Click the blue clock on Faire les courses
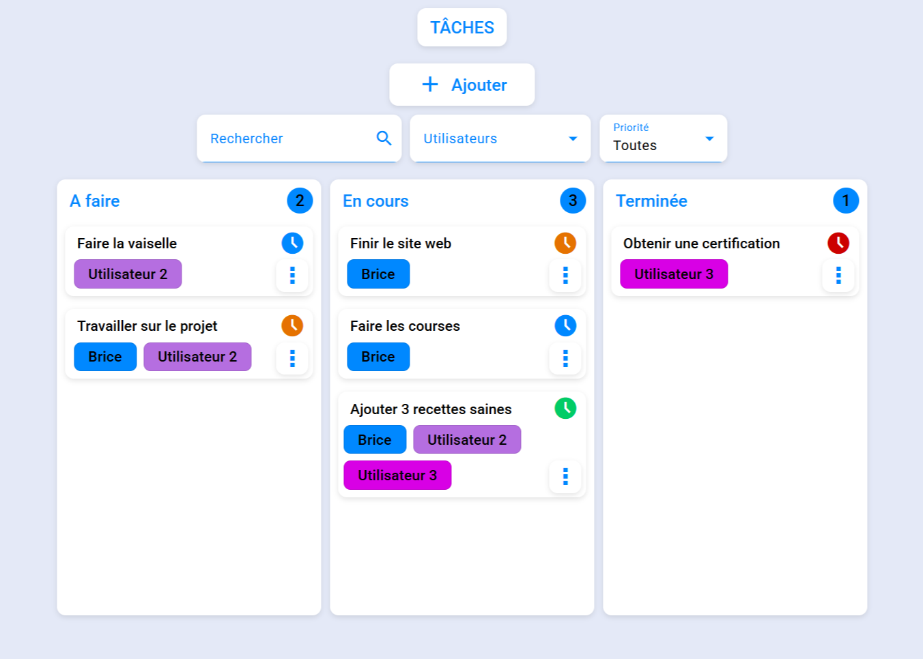 [x=565, y=325]
